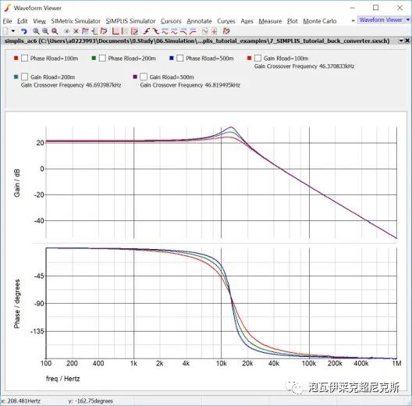The height and width of the screenshot is (406, 412).
Task: Toggle the Phase Rload=500m curve checkbox
Action: 180,58
